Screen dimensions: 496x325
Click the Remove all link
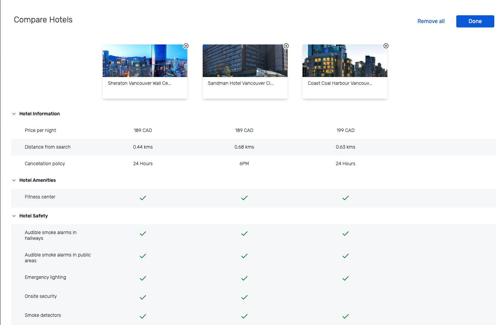431,21
